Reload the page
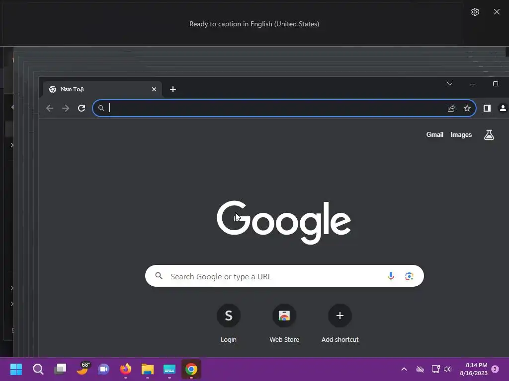 [x=82, y=108]
